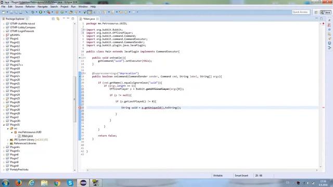Collapse the me.Petrosaurus.UUID package node
The image size is (333, 187).
click(12, 132)
